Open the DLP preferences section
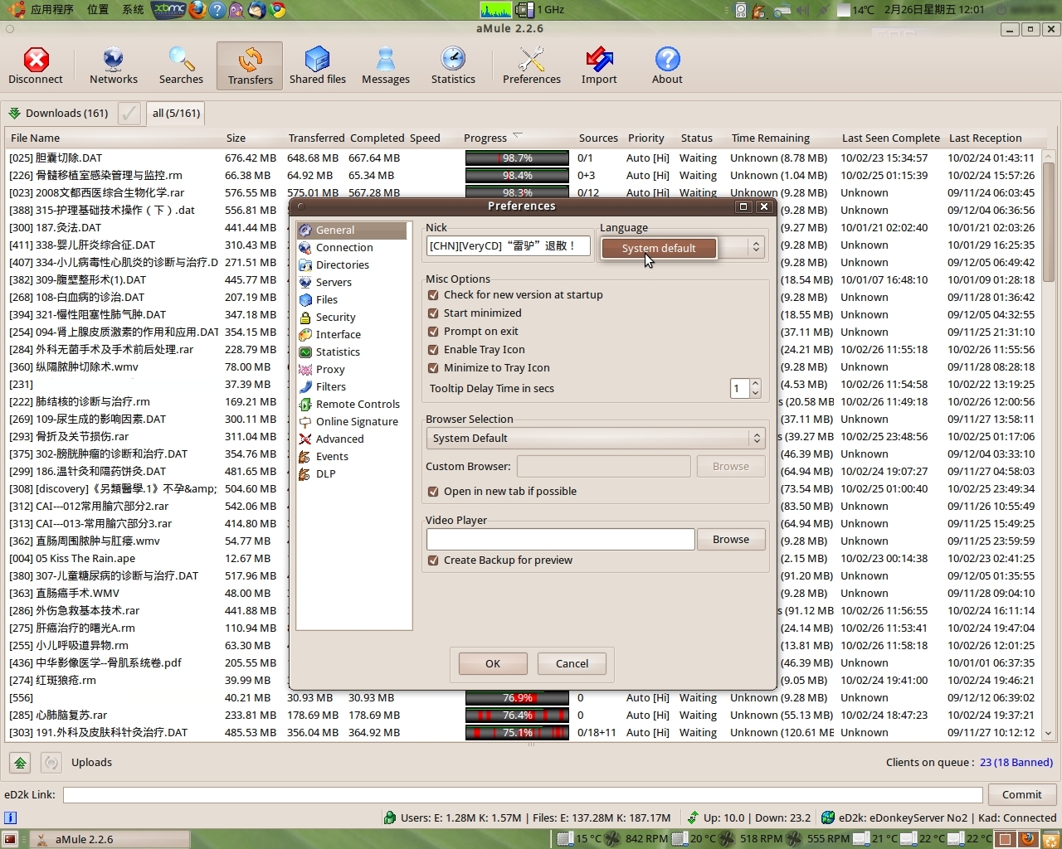 click(353, 473)
